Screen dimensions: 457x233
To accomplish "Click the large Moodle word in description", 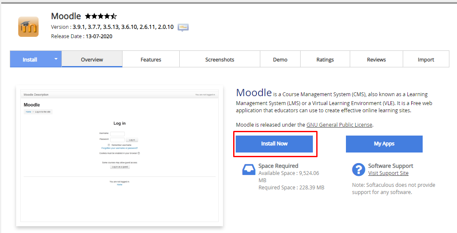I will (x=254, y=93).
